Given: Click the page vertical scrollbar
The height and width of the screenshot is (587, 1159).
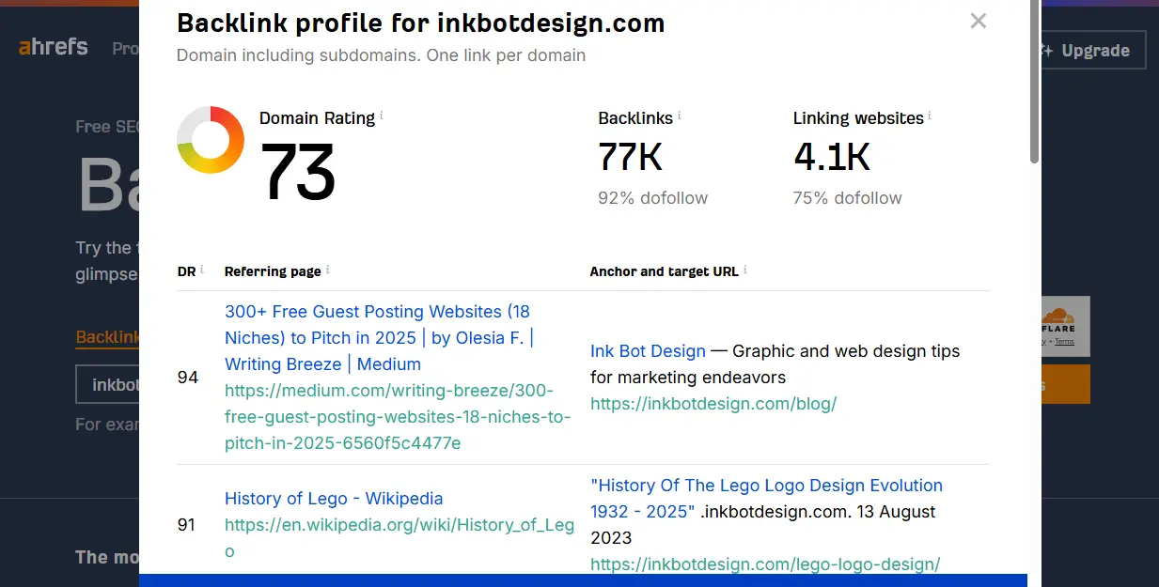Looking at the screenshot, I should pyautogui.click(x=1034, y=82).
